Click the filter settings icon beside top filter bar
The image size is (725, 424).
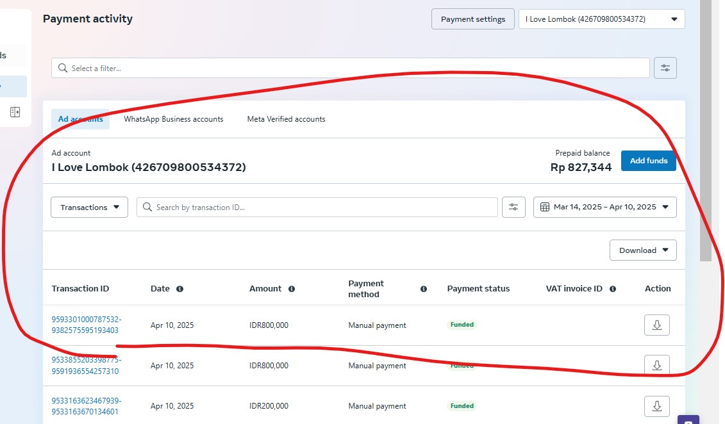665,68
